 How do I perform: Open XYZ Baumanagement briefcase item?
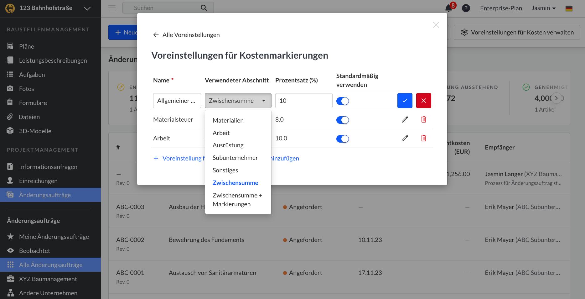click(x=50, y=279)
